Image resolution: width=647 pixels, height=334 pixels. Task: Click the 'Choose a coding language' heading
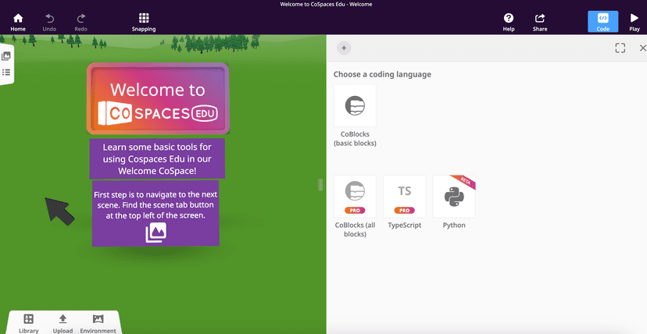click(382, 74)
